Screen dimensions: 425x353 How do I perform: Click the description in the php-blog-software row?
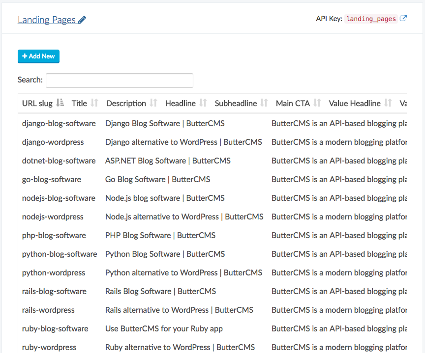[x=339, y=235]
